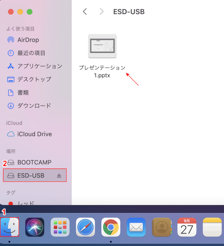Viewport: 224px width, 246px height.
Task: Go forward in Finder
Action: 102,12
